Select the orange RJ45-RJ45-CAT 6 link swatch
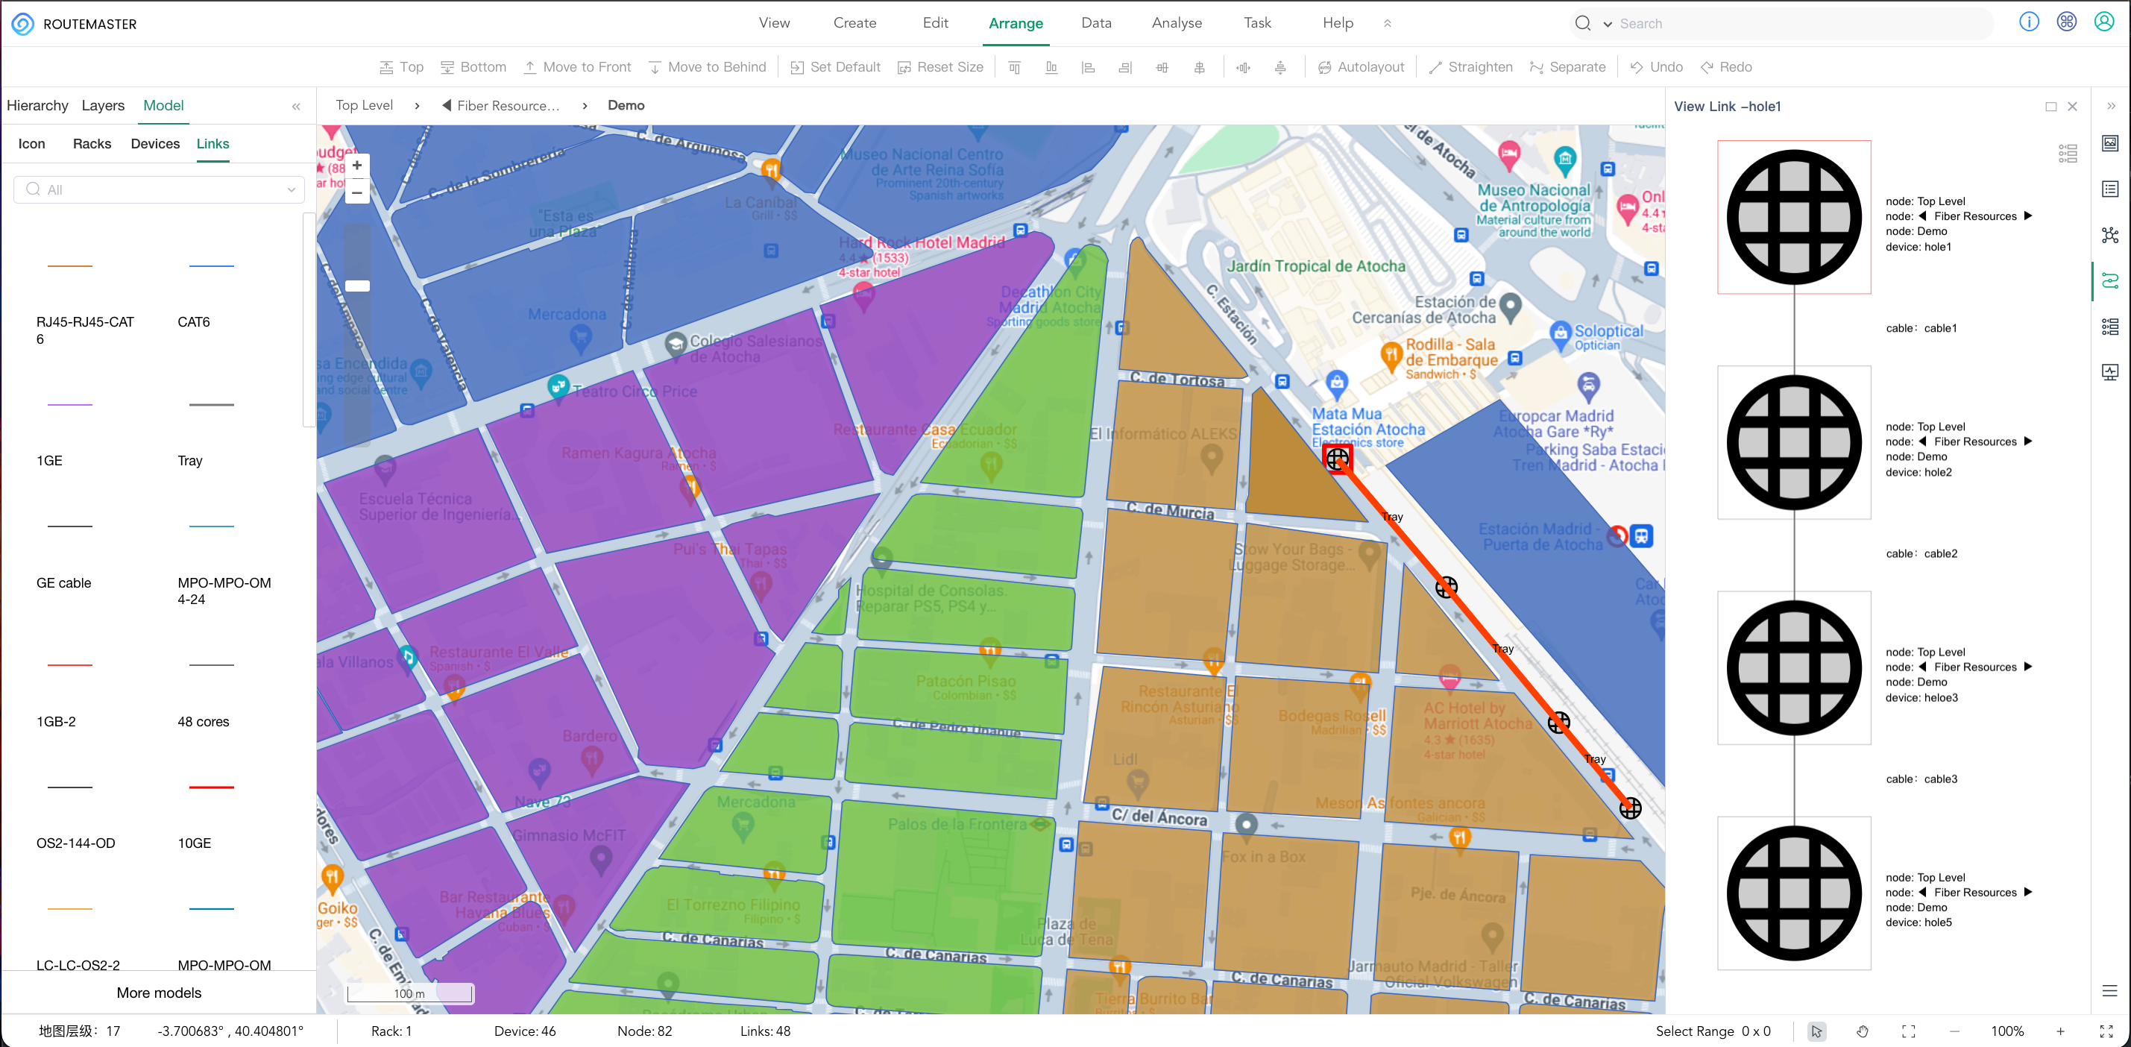This screenshot has width=2131, height=1047. pos(70,265)
